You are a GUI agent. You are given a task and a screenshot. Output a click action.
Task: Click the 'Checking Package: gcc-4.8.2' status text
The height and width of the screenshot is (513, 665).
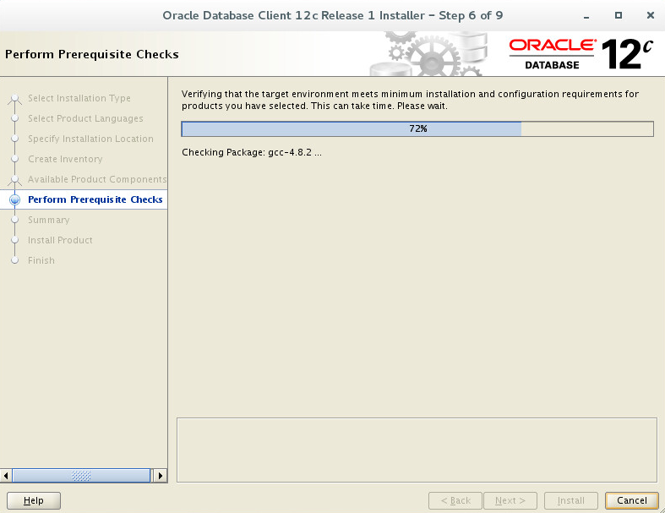pyautogui.click(x=252, y=152)
